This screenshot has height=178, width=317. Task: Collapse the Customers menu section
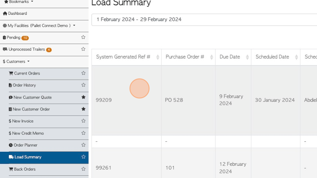(x=16, y=61)
